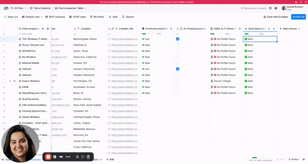
Task: Uncheck the checkbox for TCC Wireless row
Action: coord(177,39)
